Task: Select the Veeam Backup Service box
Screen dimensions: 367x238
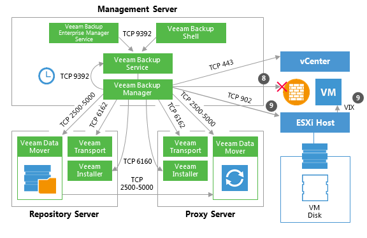Action: (x=138, y=63)
